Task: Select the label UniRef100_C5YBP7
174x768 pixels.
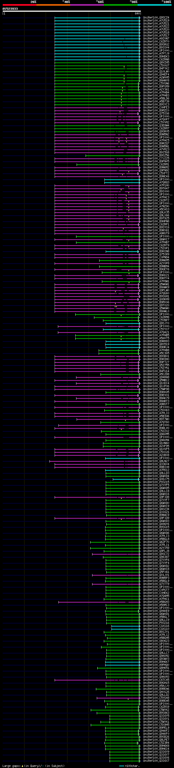Action: (x=156, y=320)
